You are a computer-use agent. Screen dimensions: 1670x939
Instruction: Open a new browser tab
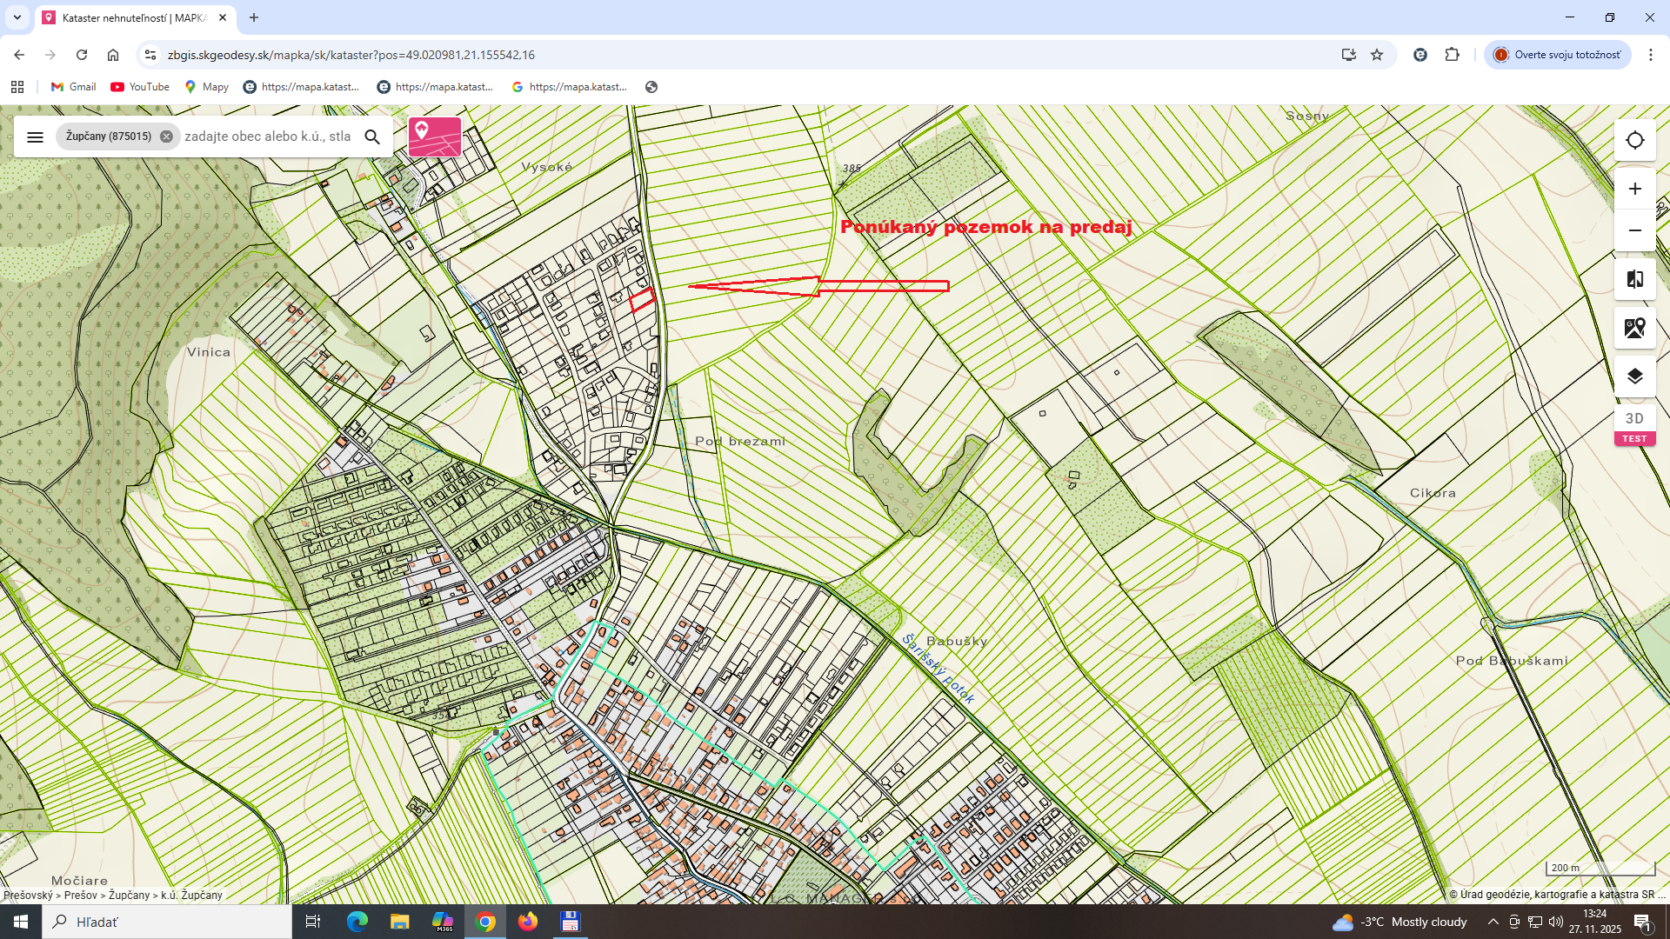click(254, 17)
